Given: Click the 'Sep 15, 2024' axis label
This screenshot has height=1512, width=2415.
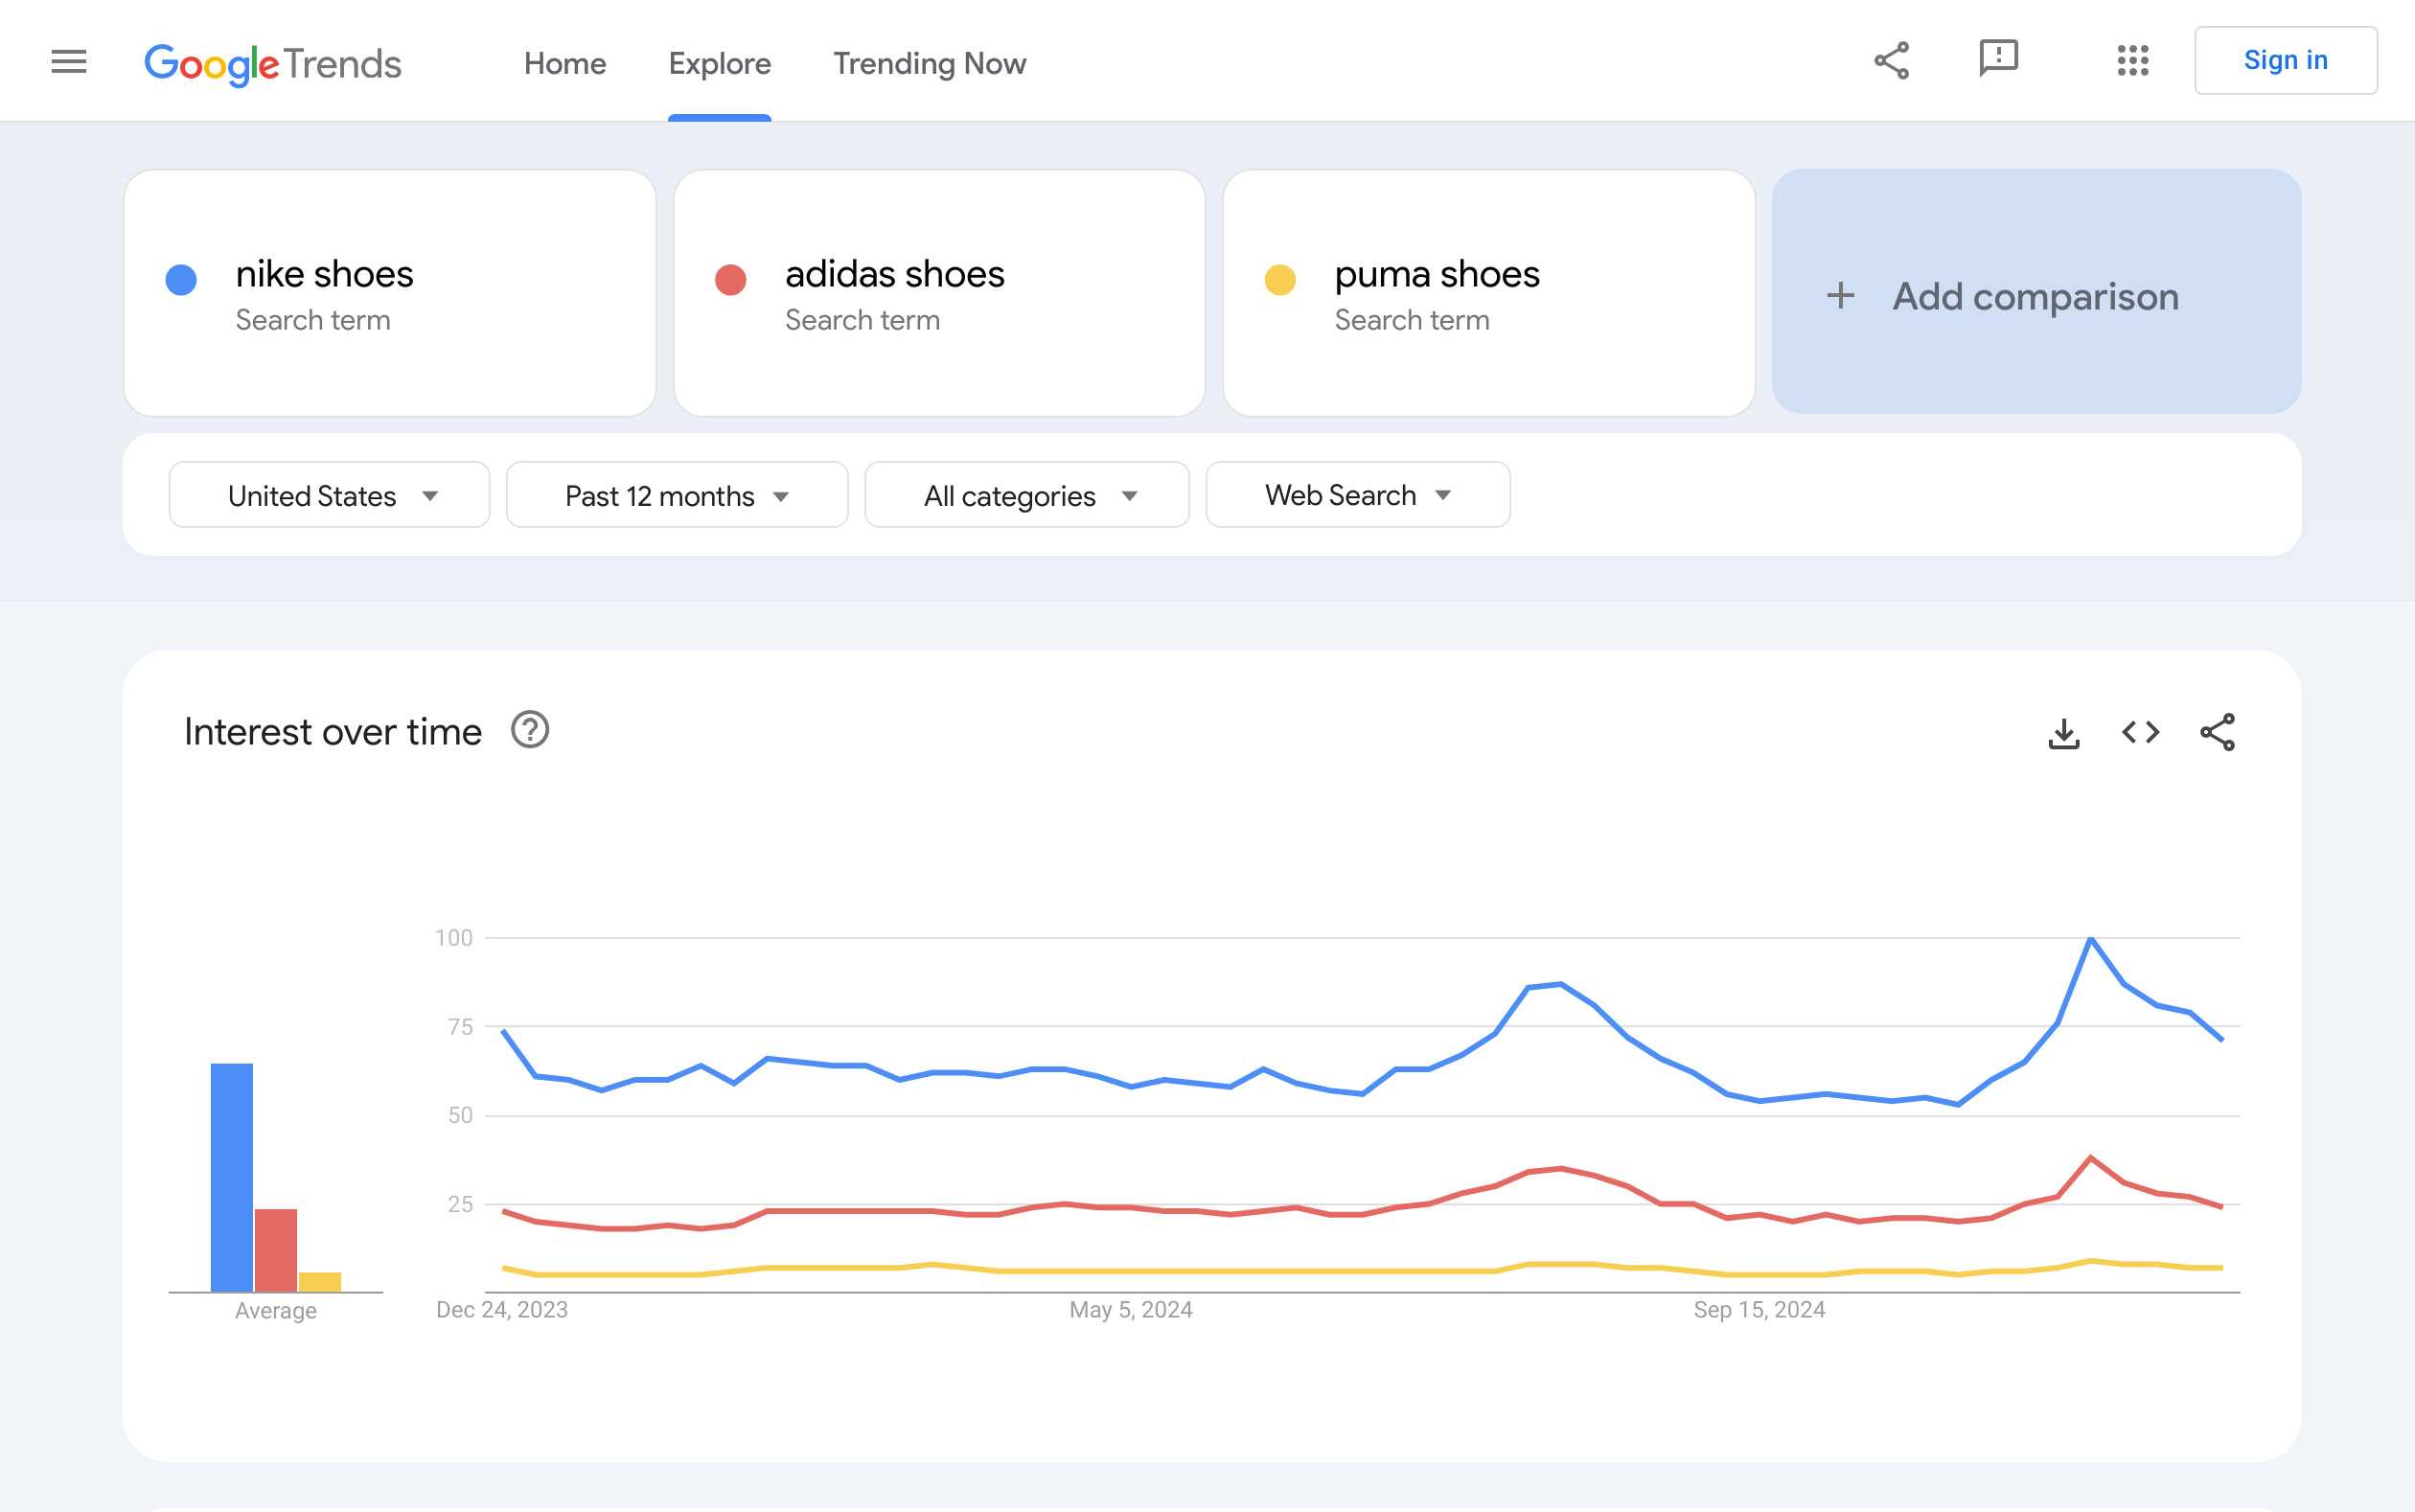Looking at the screenshot, I should [x=1759, y=1310].
